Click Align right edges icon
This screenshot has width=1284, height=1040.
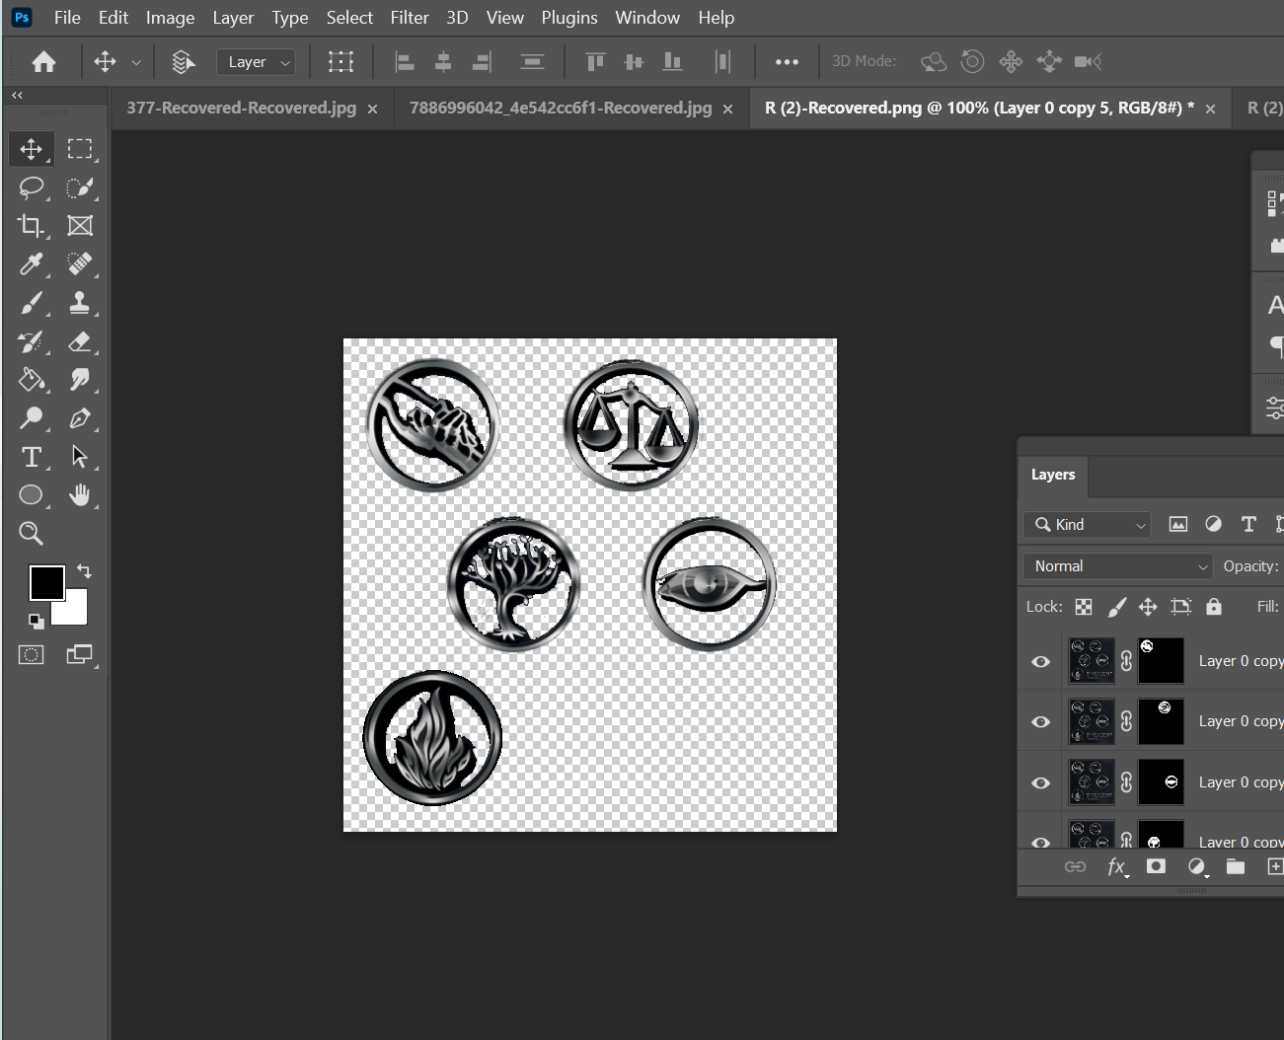(x=482, y=62)
